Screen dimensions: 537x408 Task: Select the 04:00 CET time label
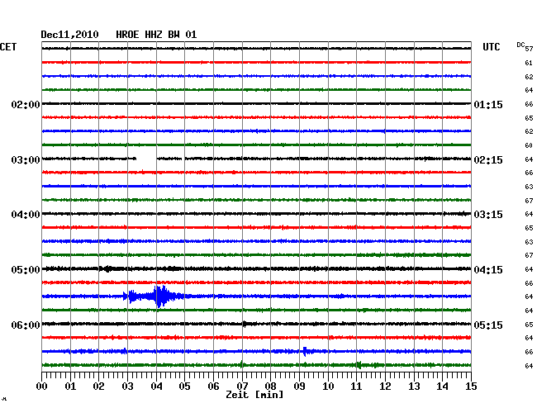click(26, 215)
